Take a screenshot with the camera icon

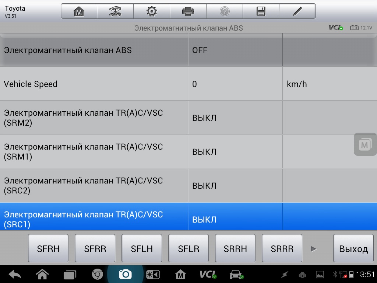coord(125,274)
